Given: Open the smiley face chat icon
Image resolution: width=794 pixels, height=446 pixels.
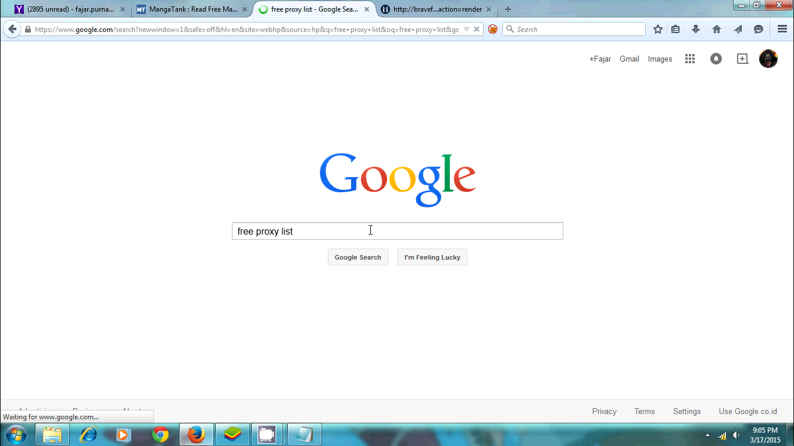Looking at the screenshot, I should [759, 29].
